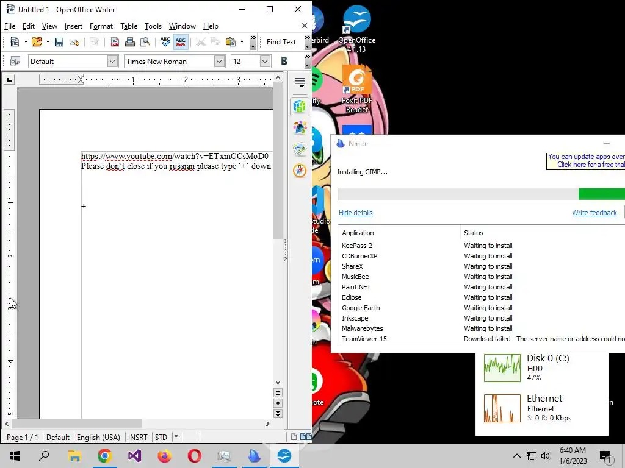
Task: Open the Edit menu
Action: [28, 26]
